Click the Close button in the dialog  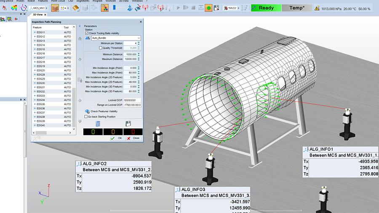[133, 138]
